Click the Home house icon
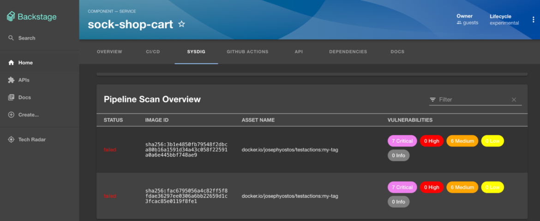 pyautogui.click(x=11, y=63)
